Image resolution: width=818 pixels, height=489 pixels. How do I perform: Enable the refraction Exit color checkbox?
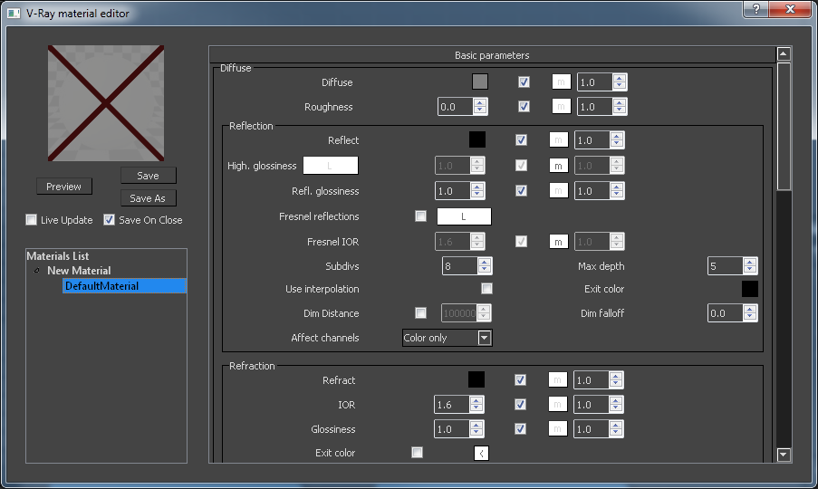(x=417, y=452)
